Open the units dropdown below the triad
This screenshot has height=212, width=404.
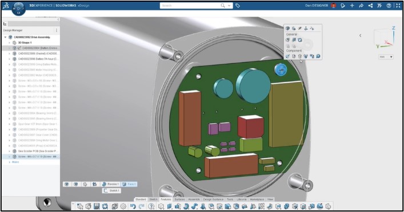pyautogui.click(x=386, y=57)
